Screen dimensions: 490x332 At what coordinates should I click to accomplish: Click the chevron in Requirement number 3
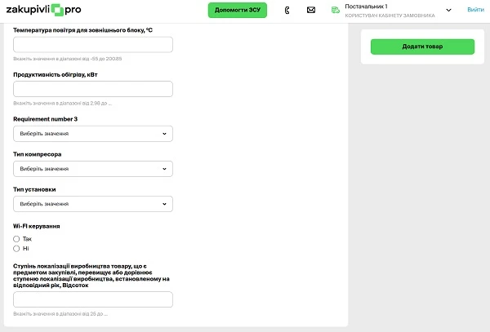tap(164, 134)
